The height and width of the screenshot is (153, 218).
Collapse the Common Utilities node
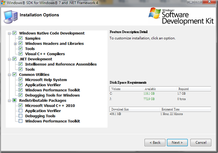(x=9, y=75)
